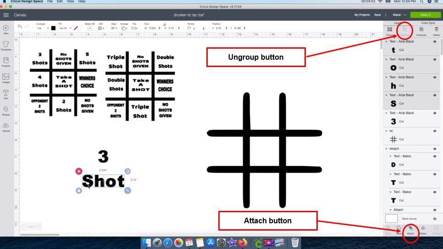Screen dimensions: 443x249
Task: Click the green Make It button
Action: tap(425, 15)
